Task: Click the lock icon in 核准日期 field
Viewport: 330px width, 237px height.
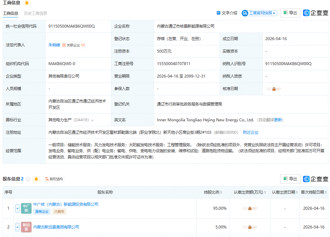Action: tap(274, 89)
